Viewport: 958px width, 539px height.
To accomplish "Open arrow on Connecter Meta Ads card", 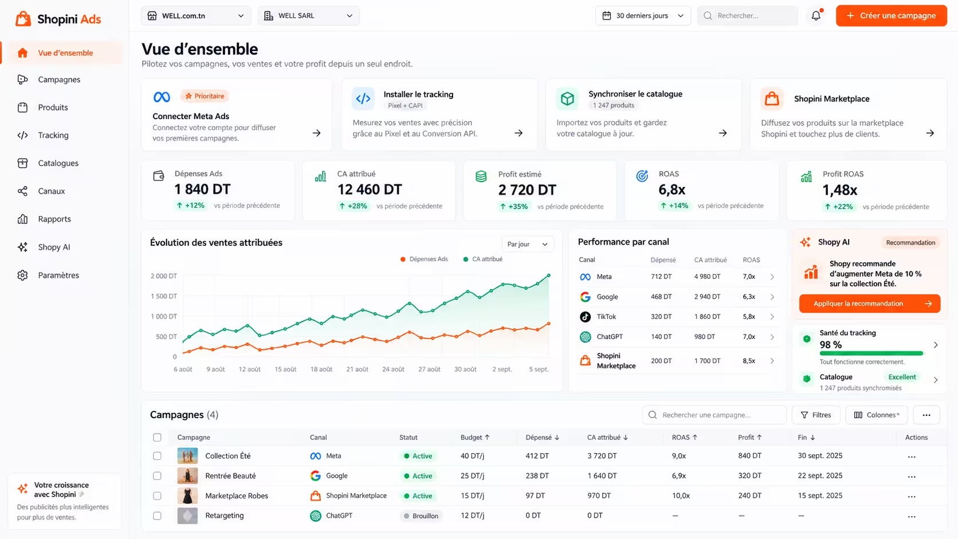I will pyautogui.click(x=316, y=133).
